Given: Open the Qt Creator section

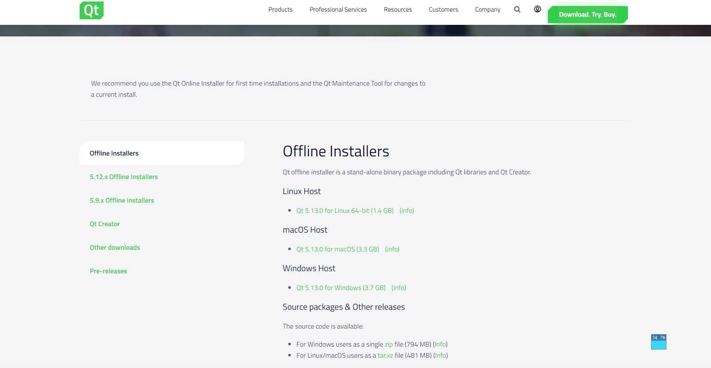Looking at the screenshot, I should click(x=105, y=224).
